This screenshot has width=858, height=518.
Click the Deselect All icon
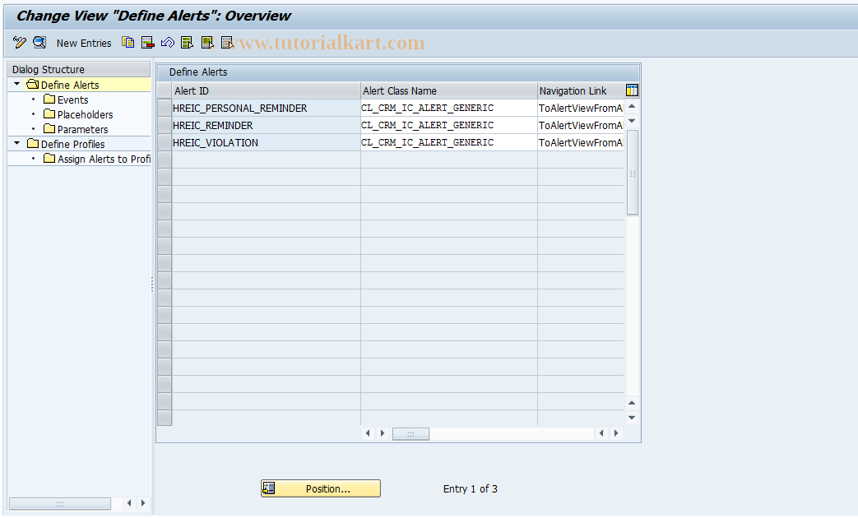(x=227, y=43)
